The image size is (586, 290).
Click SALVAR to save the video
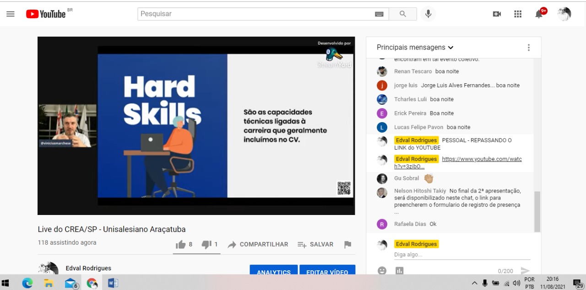pos(315,245)
